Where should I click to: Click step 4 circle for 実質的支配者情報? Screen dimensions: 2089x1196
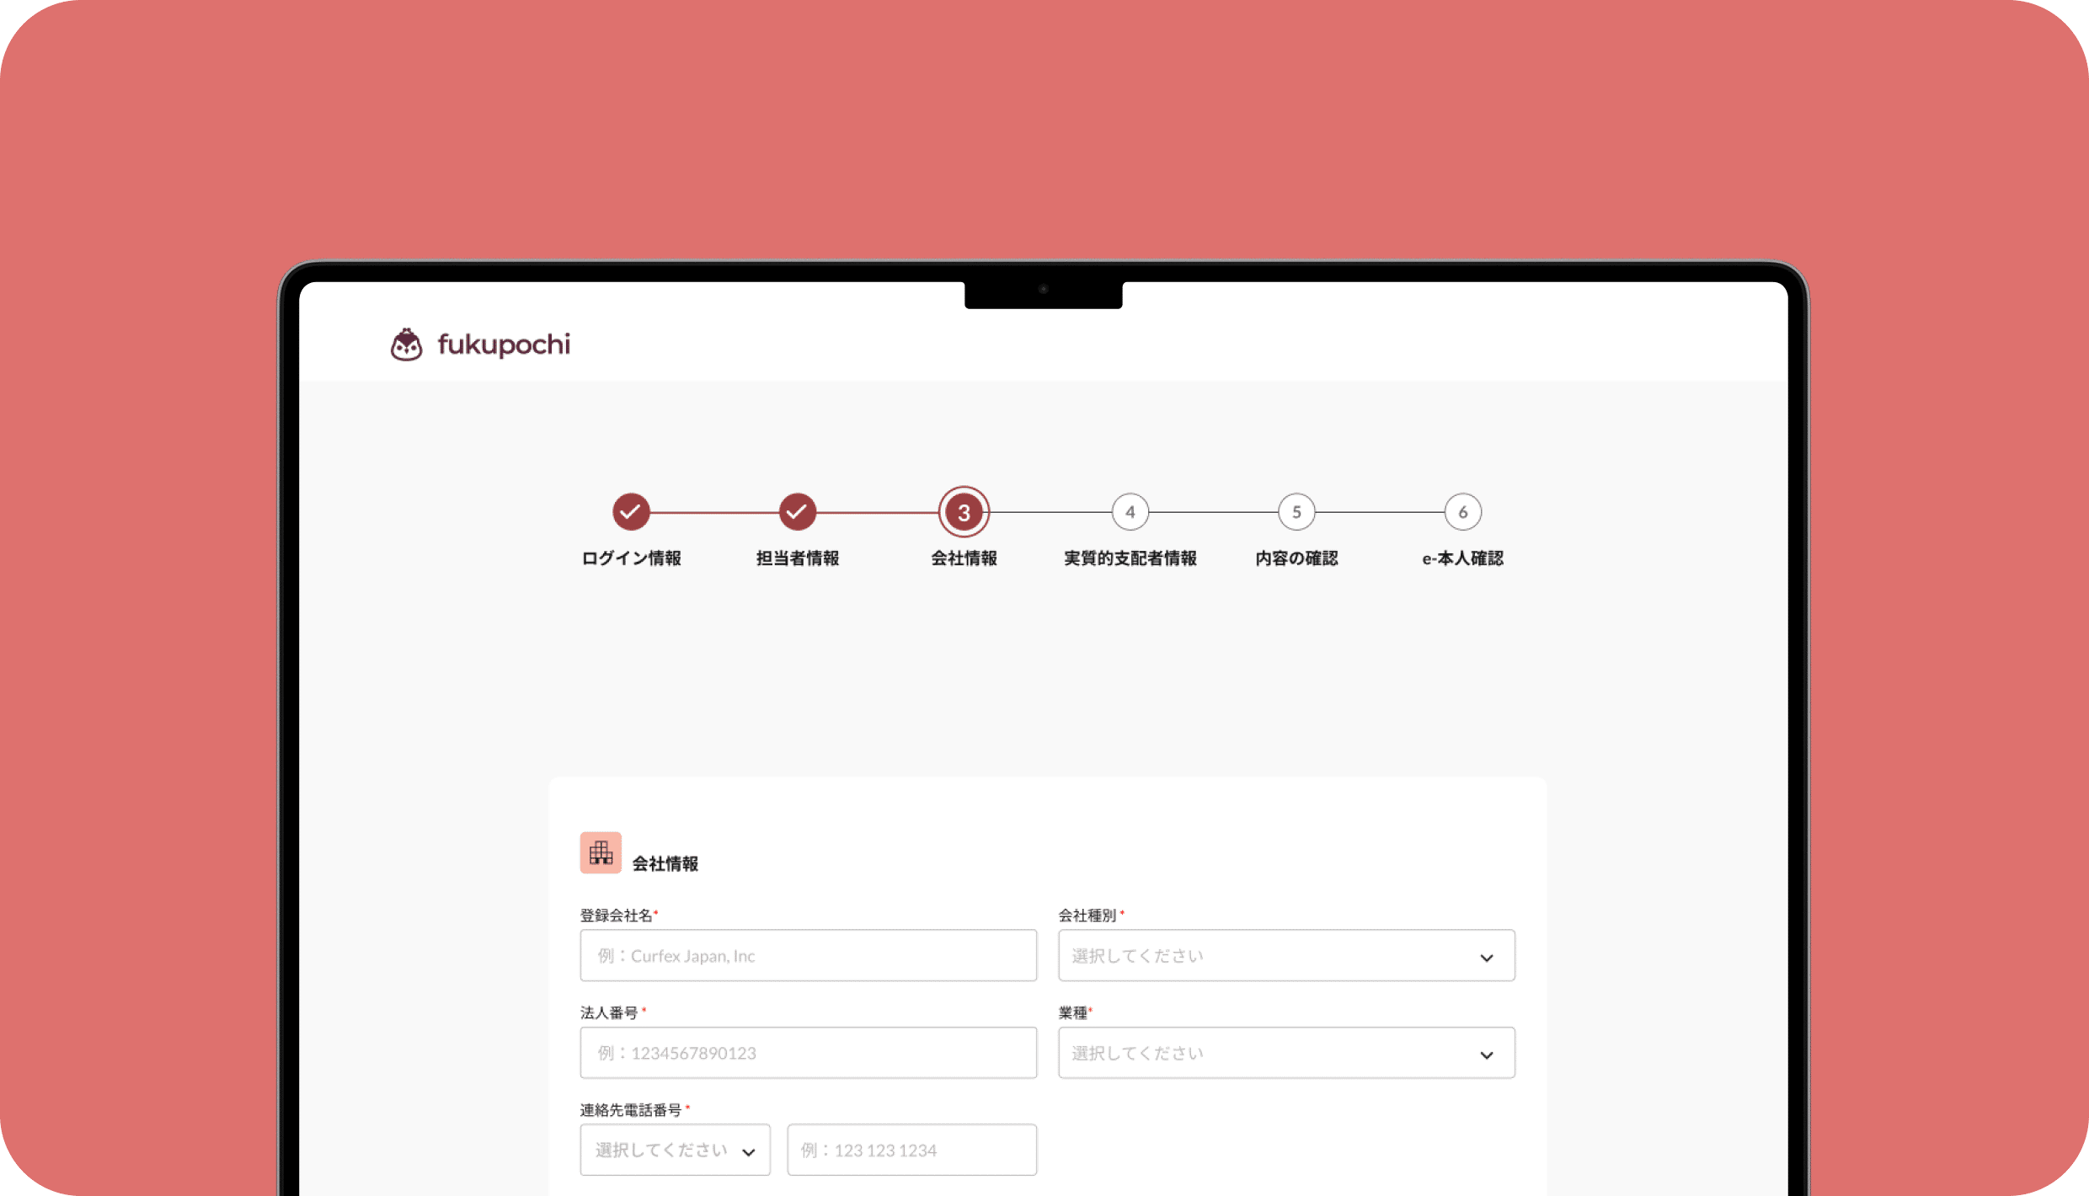1130,511
